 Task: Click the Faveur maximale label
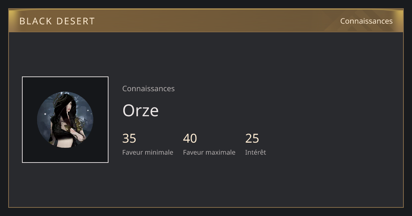pos(209,152)
